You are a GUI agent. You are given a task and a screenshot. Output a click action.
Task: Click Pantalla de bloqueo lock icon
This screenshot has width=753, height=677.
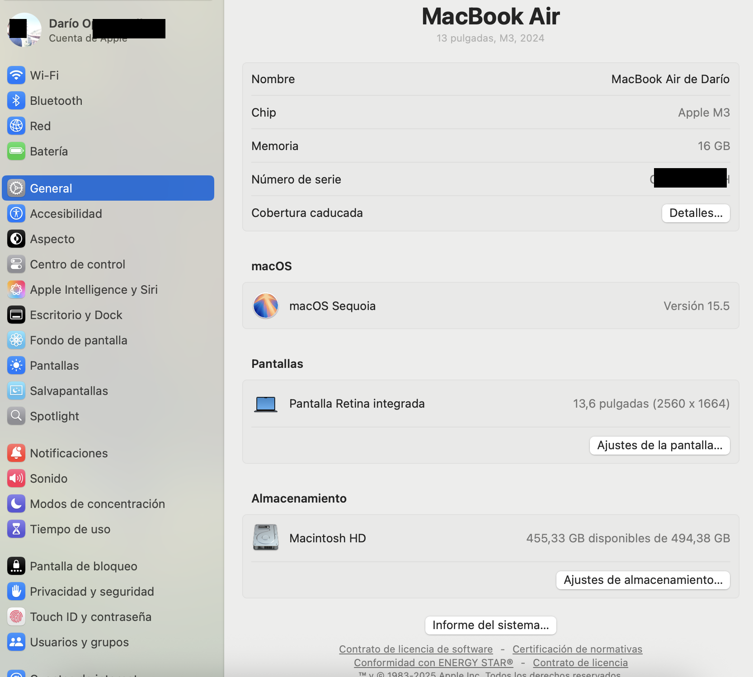point(16,566)
